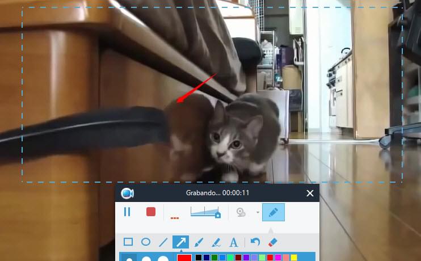421x261 pixels.
Task: Select the Rectangle drawing tool
Action: [128, 242]
